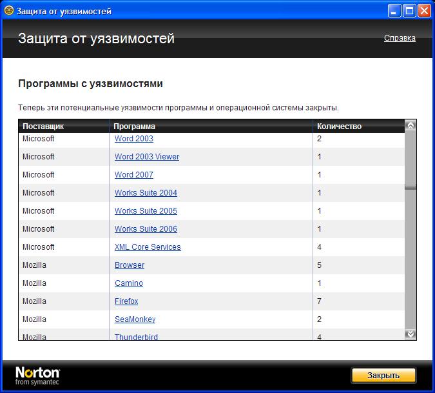Open the Word 2003 Viewer link

(x=147, y=157)
